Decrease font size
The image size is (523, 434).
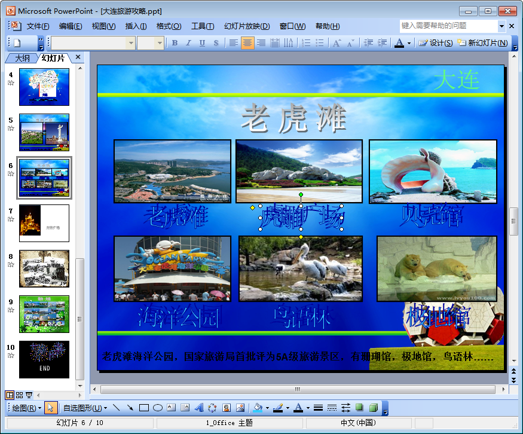(x=350, y=42)
